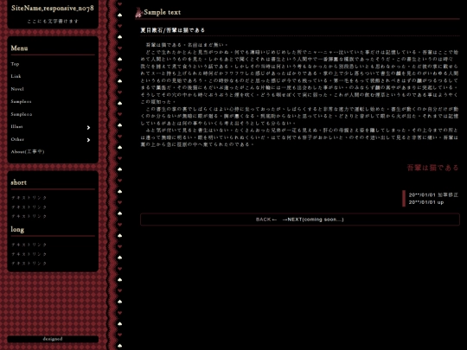
Task: Click the Other menu item
Action: click(17, 139)
